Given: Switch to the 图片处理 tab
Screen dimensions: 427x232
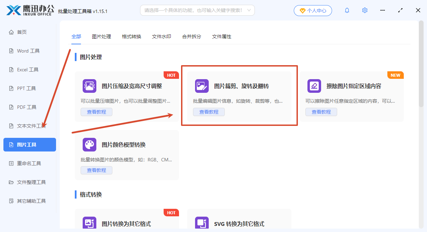Looking at the screenshot, I should tap(101, 37).
